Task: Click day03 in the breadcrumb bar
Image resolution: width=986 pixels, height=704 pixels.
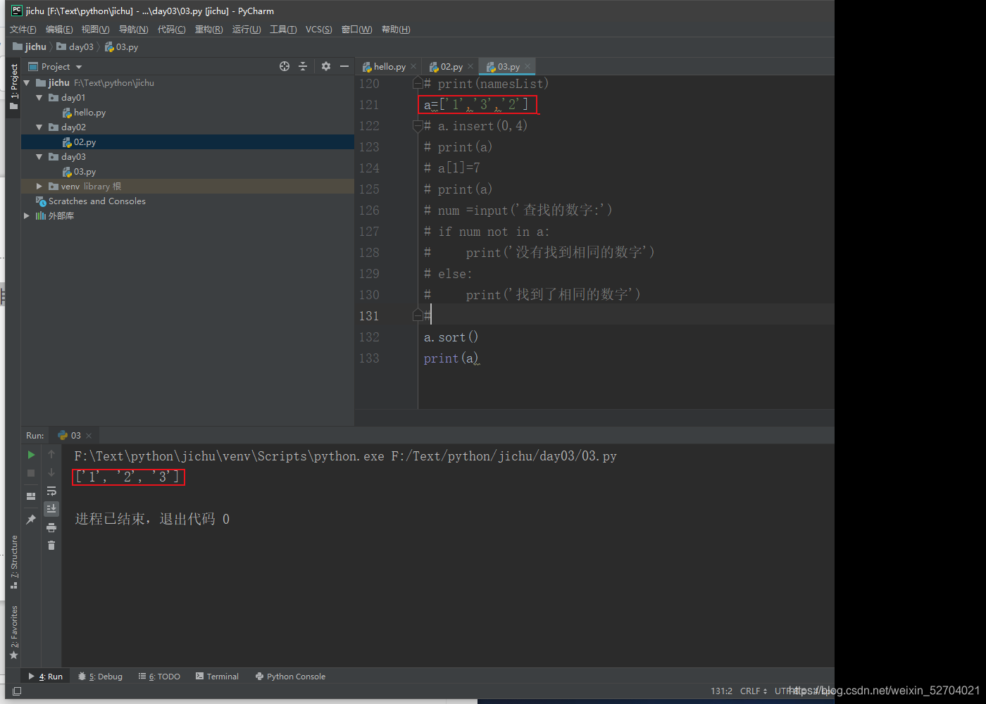Action: [x=75, y=47]
